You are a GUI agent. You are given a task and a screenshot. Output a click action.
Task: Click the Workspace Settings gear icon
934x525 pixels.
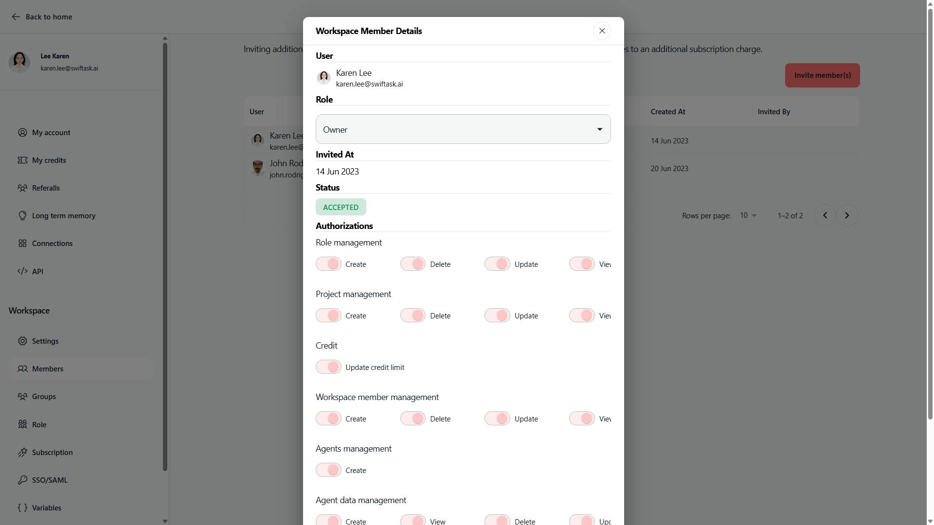[x=22, y=341]
